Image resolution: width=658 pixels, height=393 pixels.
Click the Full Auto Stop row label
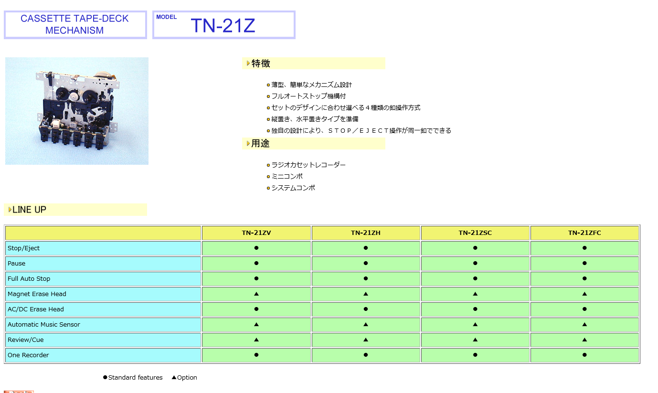[103, 279]
